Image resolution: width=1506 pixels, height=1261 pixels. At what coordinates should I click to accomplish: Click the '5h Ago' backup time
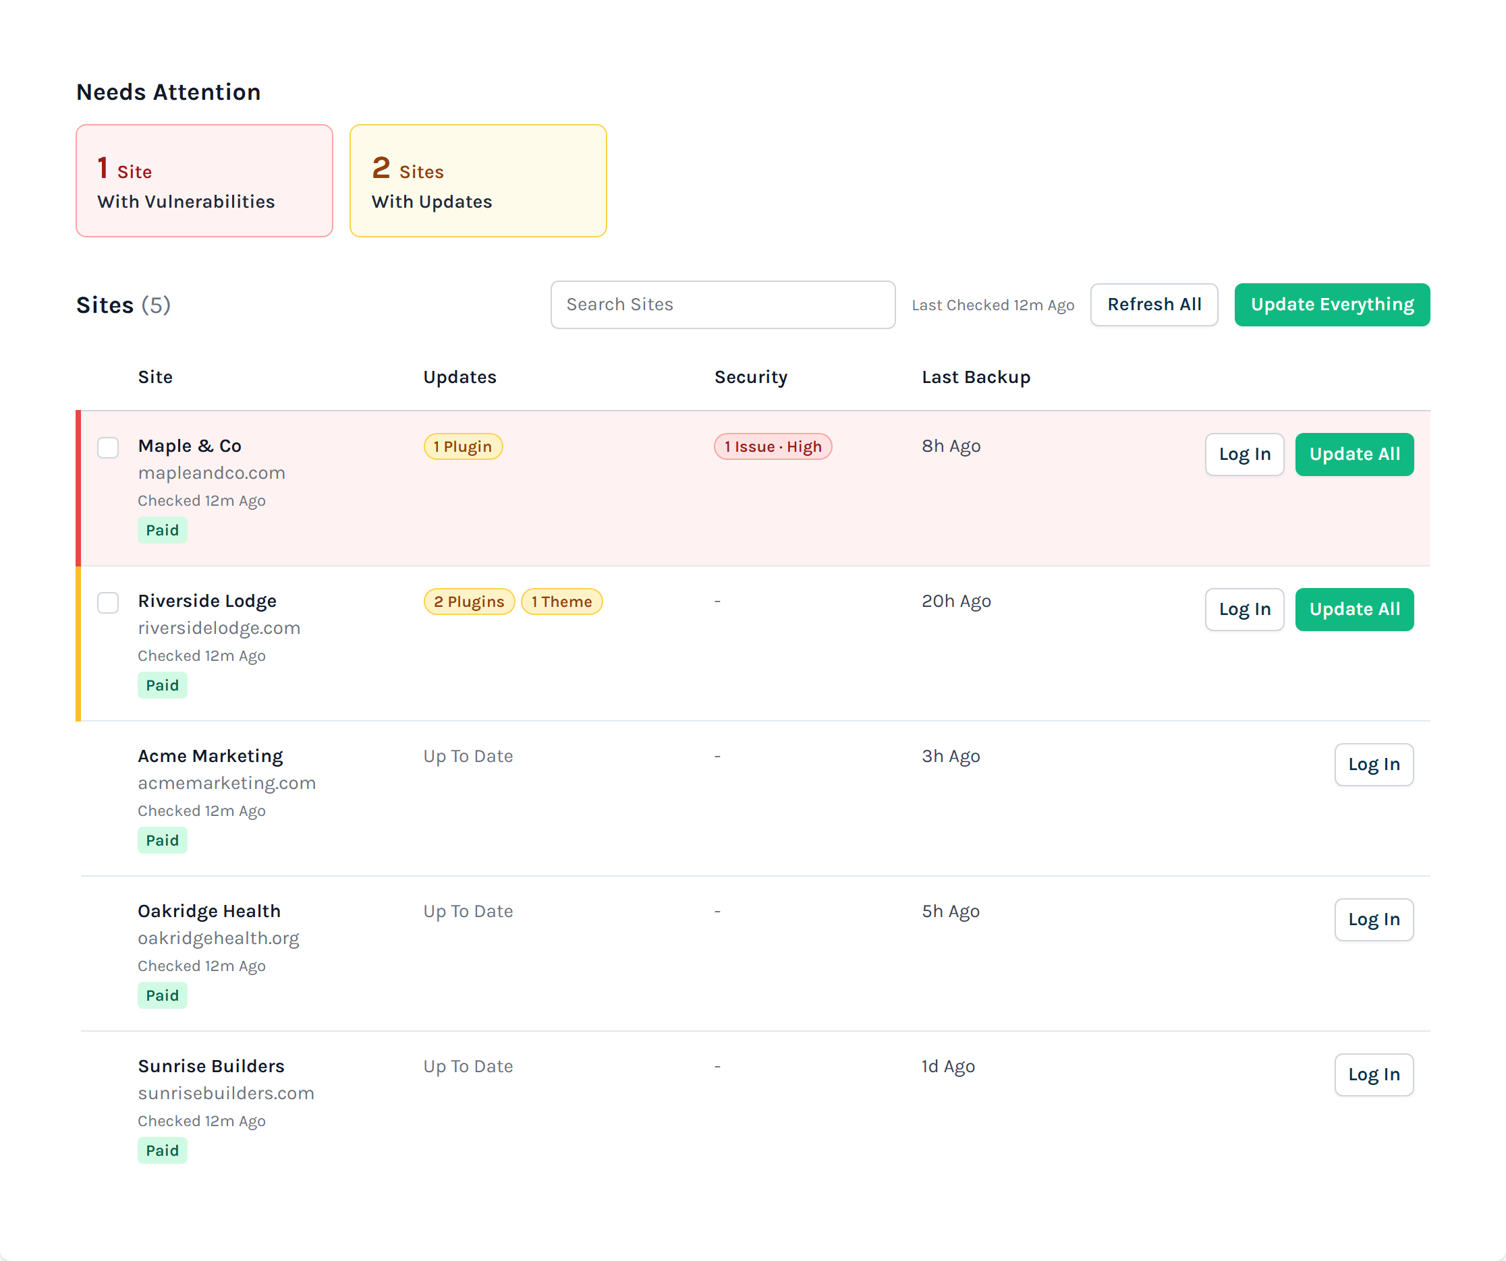[950, 911]
